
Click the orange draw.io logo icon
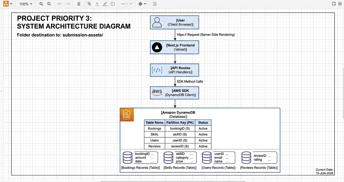tap(6, 4)
